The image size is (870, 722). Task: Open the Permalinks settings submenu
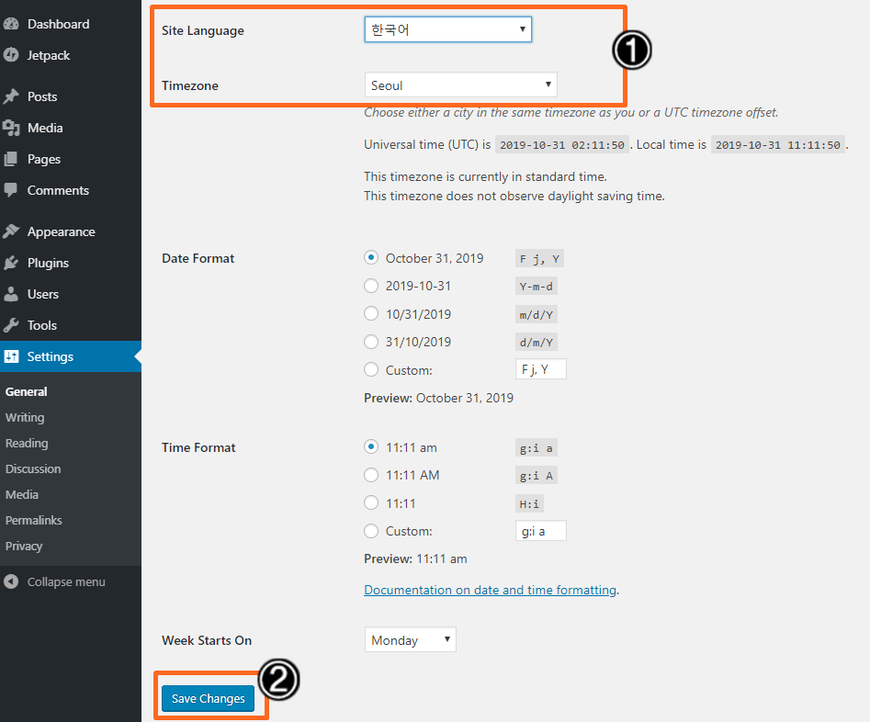click(34, 520)
